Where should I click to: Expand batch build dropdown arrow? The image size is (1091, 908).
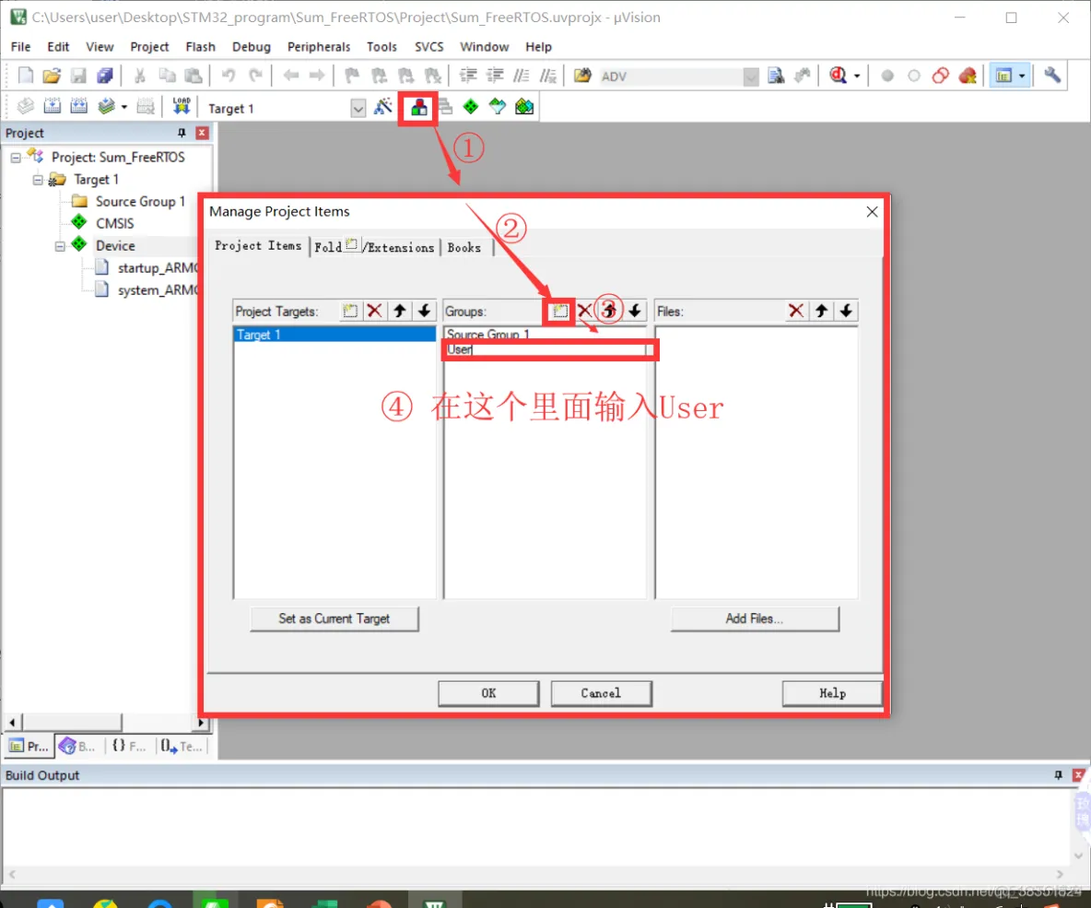(123, 107)
